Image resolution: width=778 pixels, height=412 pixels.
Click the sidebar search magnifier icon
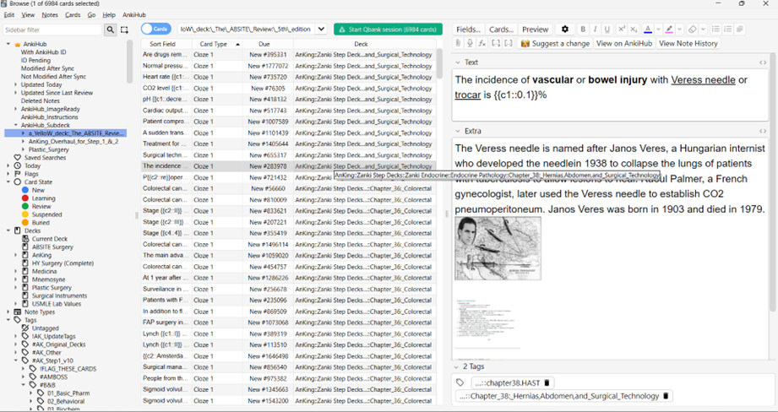tap(110, 30)
